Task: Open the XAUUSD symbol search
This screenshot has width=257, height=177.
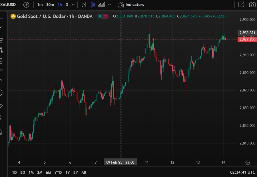Action: [x=8, y=5]
